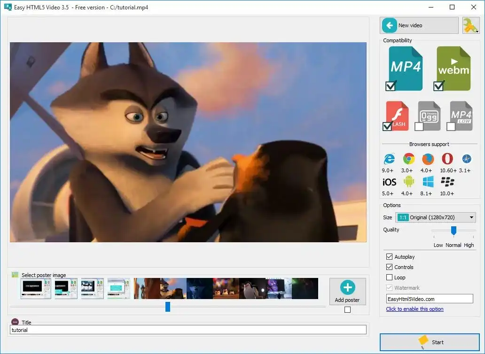This screenshot has width=485, height=354.
Task: Click the poster timeline slider handle
Action: point(168,307)
